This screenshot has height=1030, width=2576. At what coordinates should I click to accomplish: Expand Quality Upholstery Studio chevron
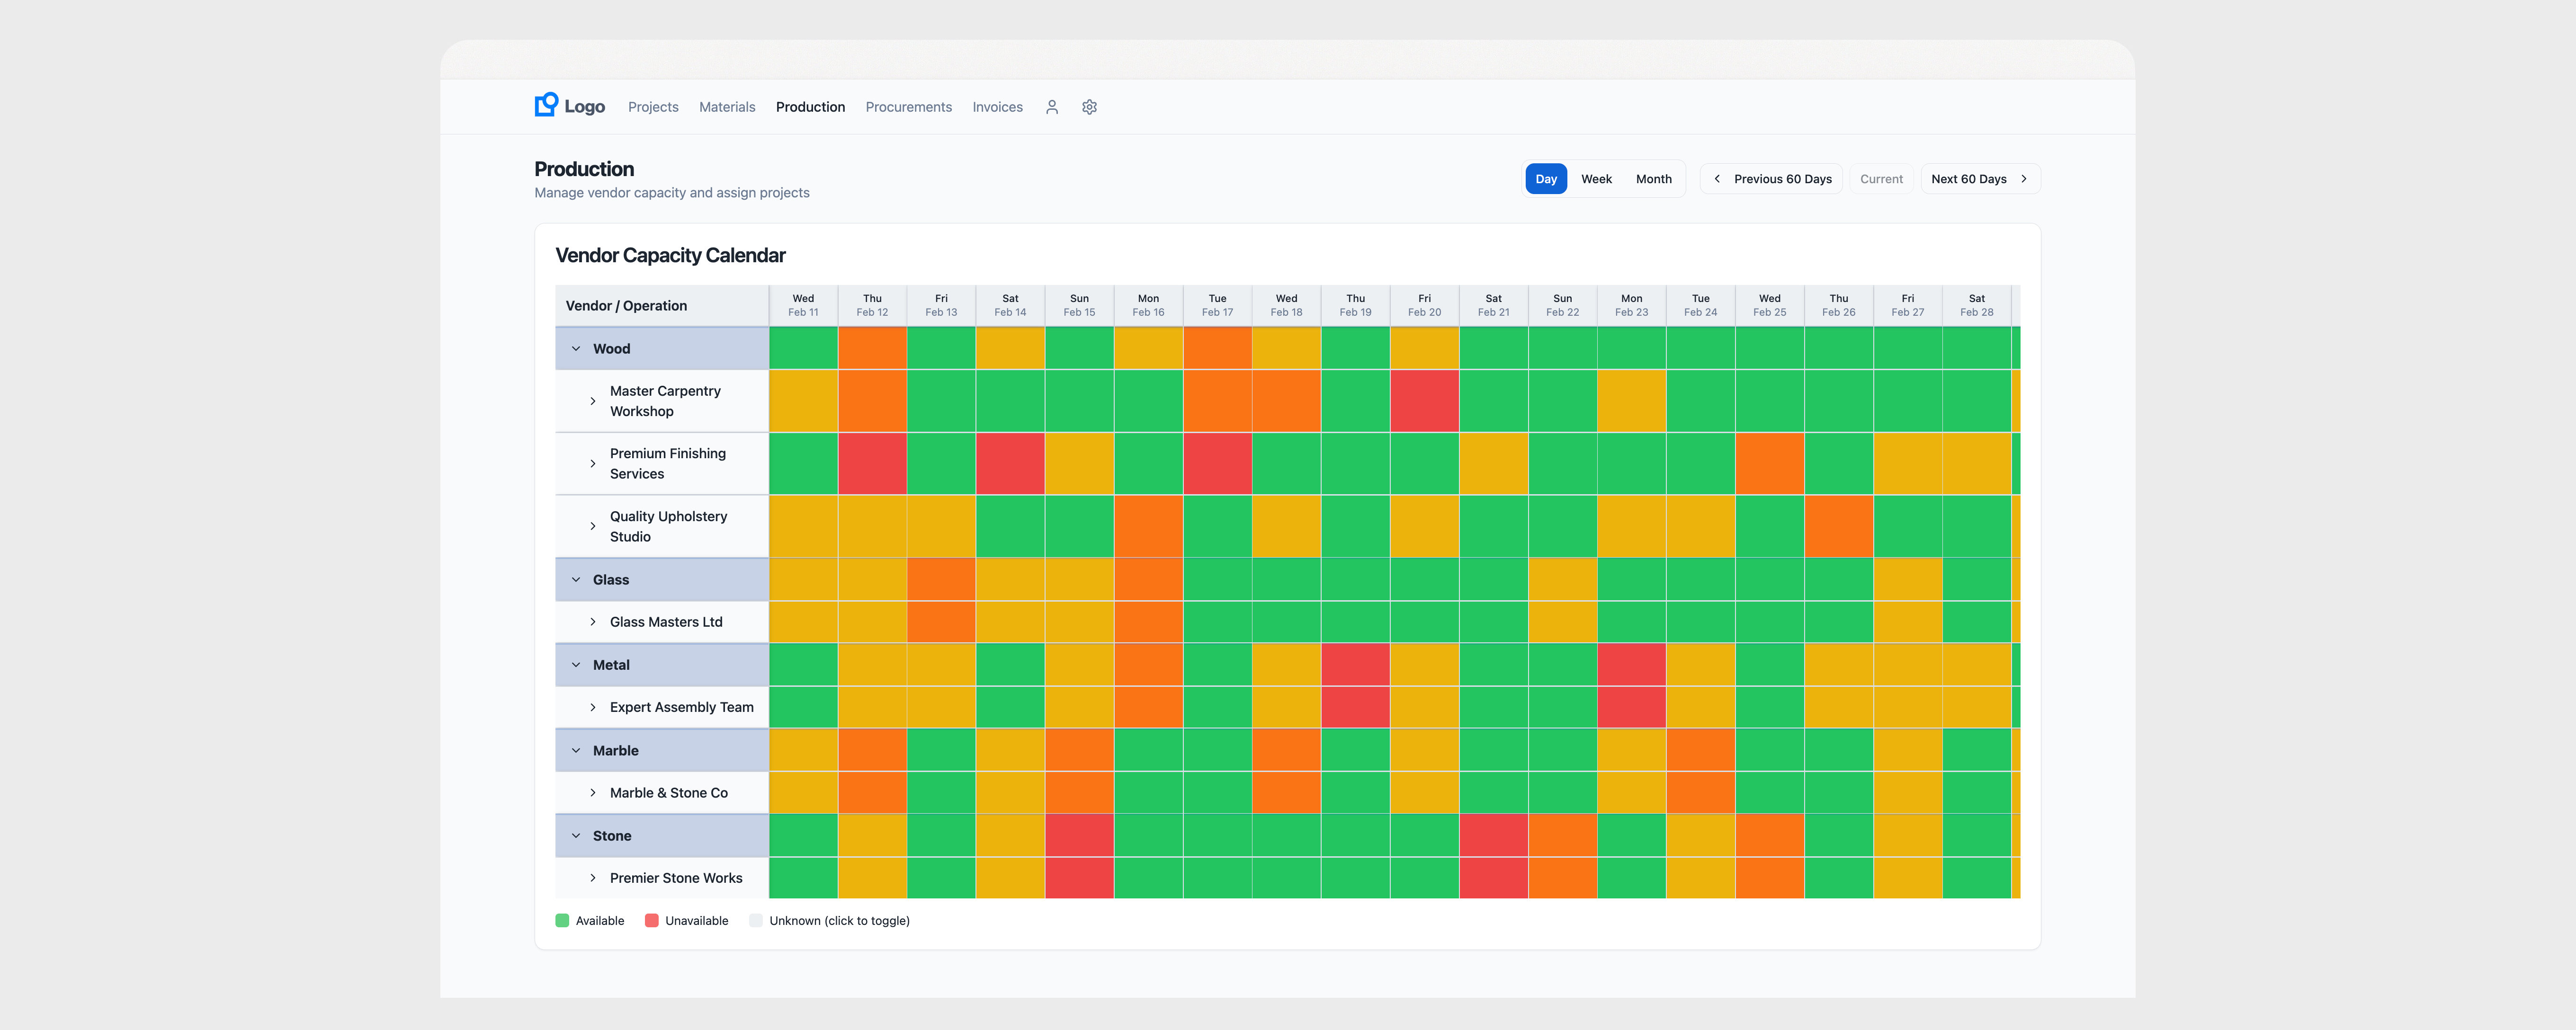[593, 526]
